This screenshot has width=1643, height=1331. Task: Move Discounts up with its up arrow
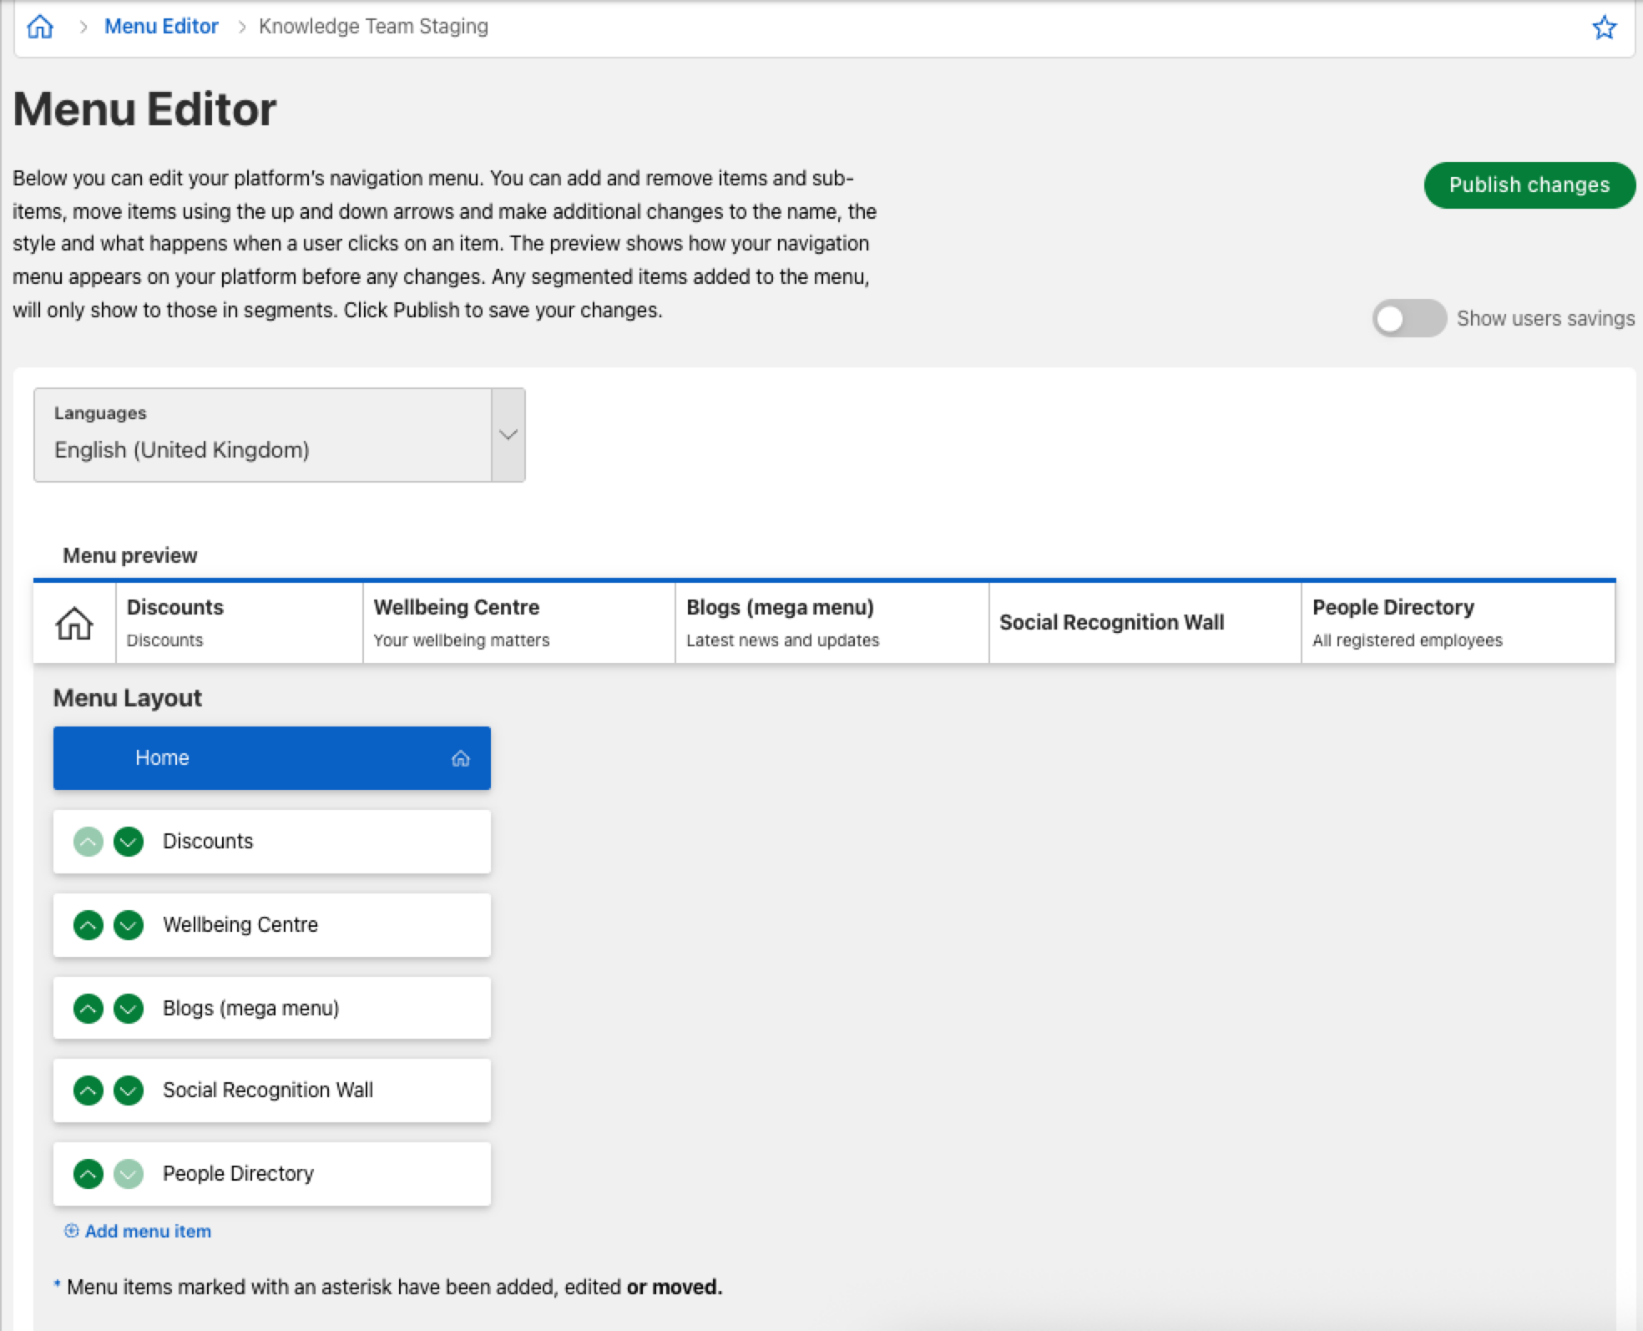tap(88, 842)
